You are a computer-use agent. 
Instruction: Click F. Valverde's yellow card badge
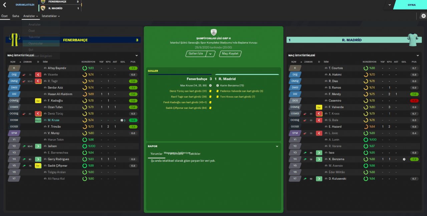point(319,107)
